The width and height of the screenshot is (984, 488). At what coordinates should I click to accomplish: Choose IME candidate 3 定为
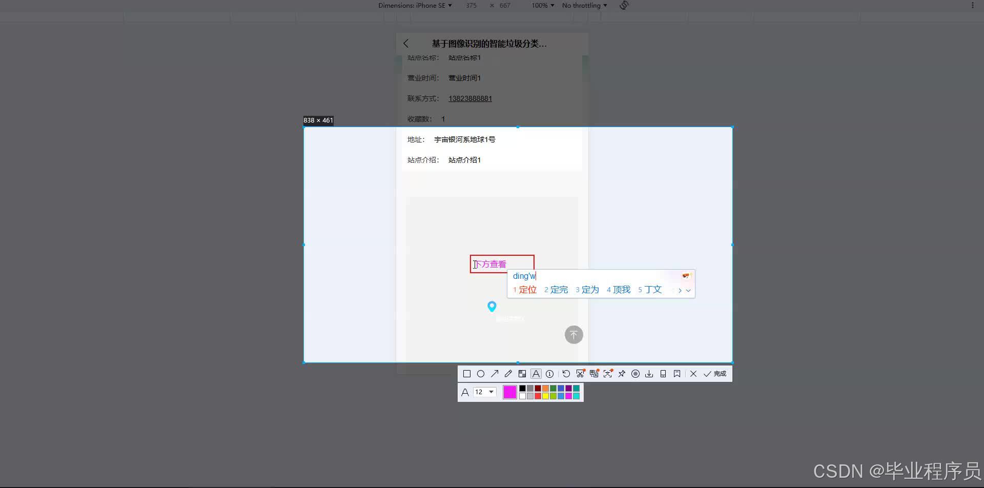(587, 290)
